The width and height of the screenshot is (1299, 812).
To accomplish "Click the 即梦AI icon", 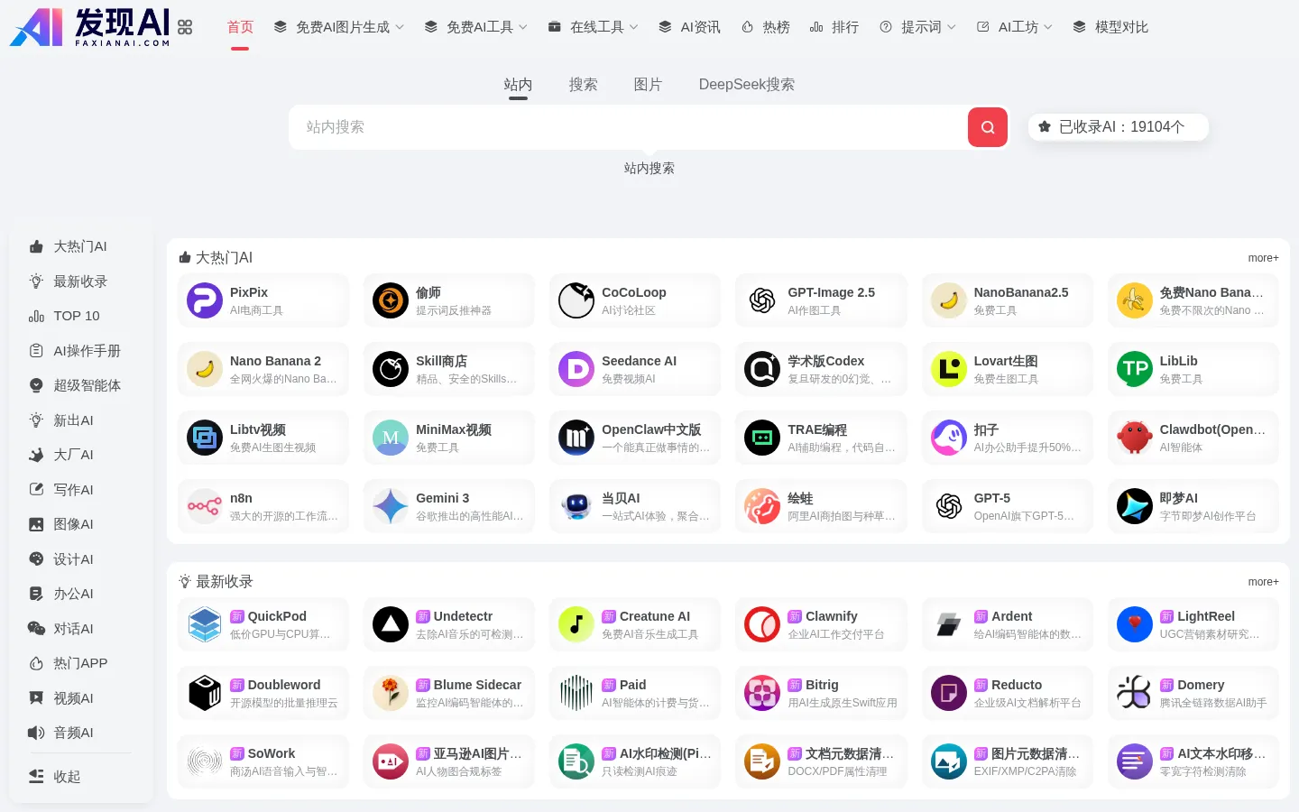I will click(1135, 506).
